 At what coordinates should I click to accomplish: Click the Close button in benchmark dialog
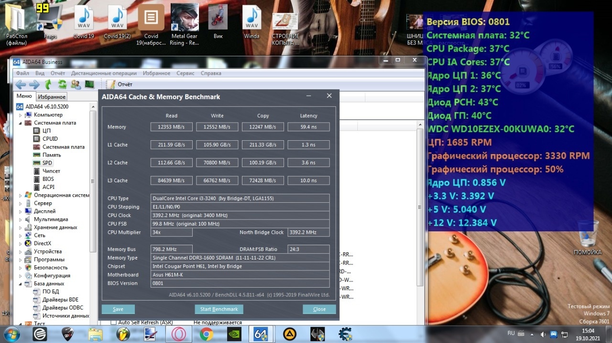coord(319,309)
